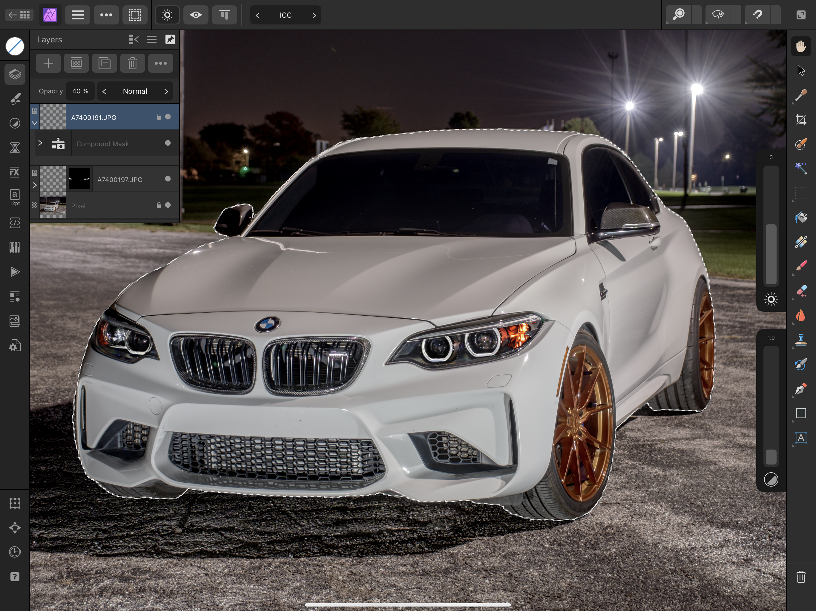Select the Paint Brush tool

(800, 266)
